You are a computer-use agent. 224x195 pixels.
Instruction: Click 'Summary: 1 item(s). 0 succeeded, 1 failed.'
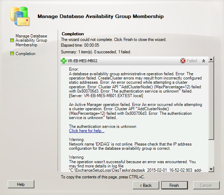[x=96, y=52]
